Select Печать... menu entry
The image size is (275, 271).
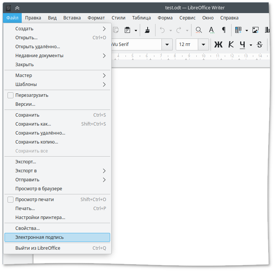pos(57,209)
